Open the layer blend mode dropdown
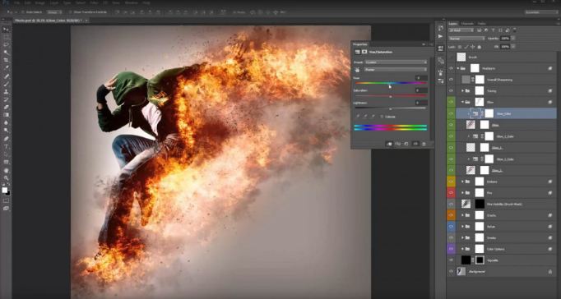The height and width of the screenshot is (299, 561). pyautogui.click(x=467, y=39)
